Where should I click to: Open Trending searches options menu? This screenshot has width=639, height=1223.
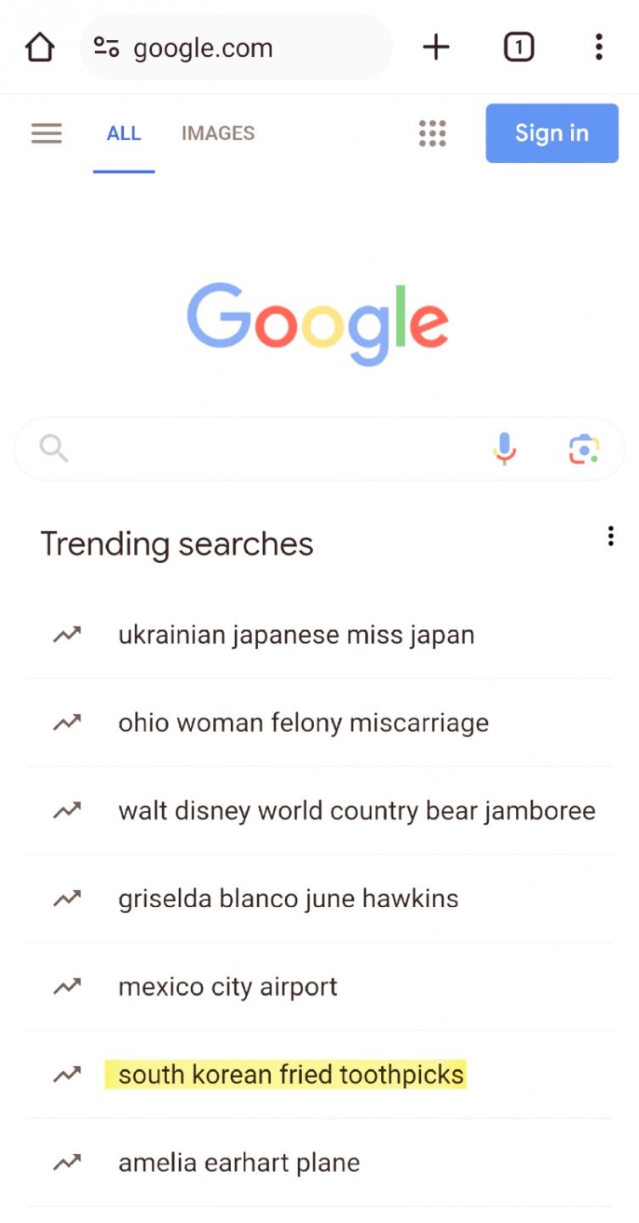[610, 536]
